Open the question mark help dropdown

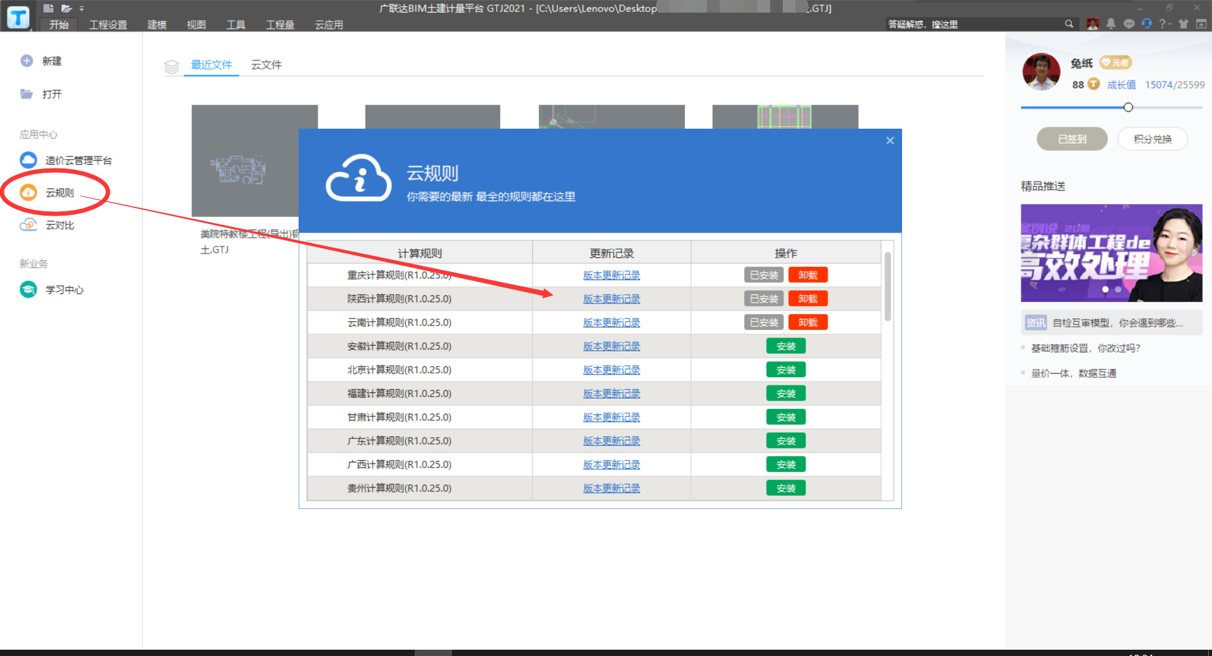(x=1165, y=24)
